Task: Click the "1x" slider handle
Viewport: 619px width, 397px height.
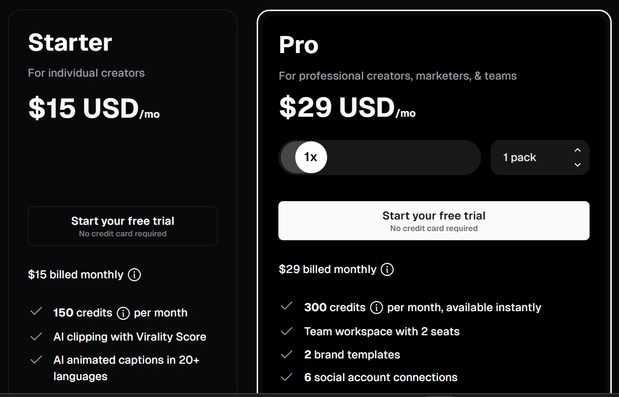Action: coord(311,157)
